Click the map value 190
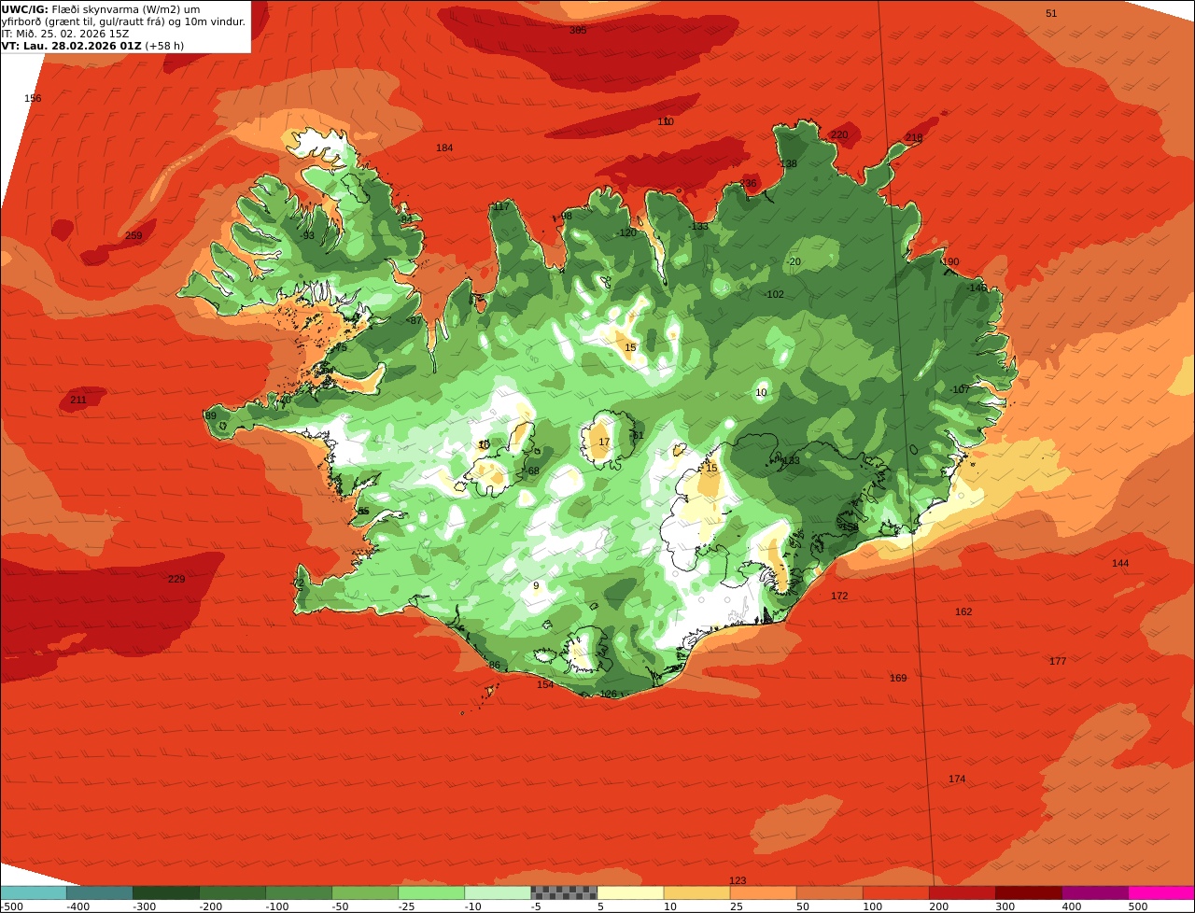The image size is (1195, 913). click(x=950, y=261)
